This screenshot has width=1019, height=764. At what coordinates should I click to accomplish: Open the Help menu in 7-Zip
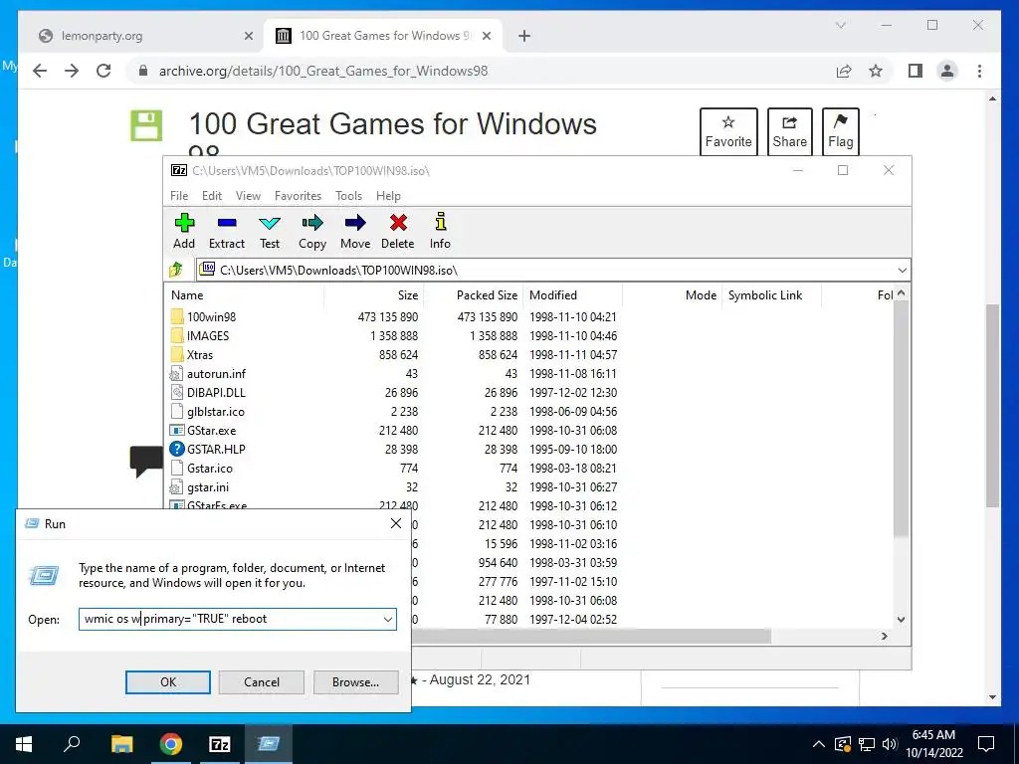point(388,196)
